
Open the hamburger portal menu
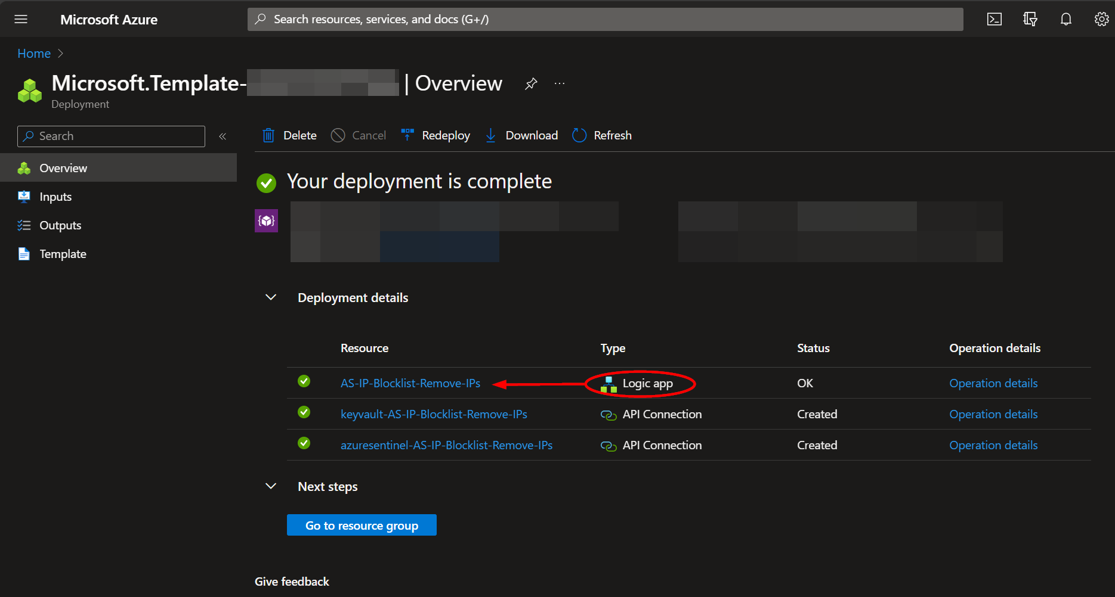pyautogui.click(x=21, y=19)
